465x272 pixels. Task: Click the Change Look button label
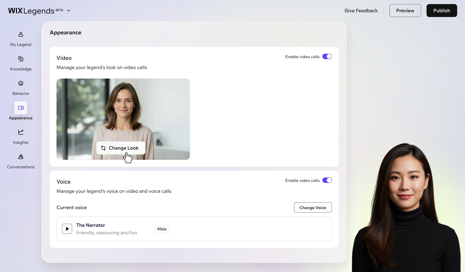(124, 148)
